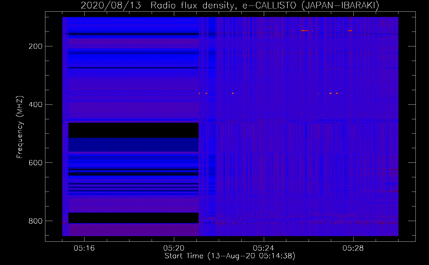Screen dimensions: 429x265
Task: Click the 600 frequency tick label
Action: click(x=36, y=163)
